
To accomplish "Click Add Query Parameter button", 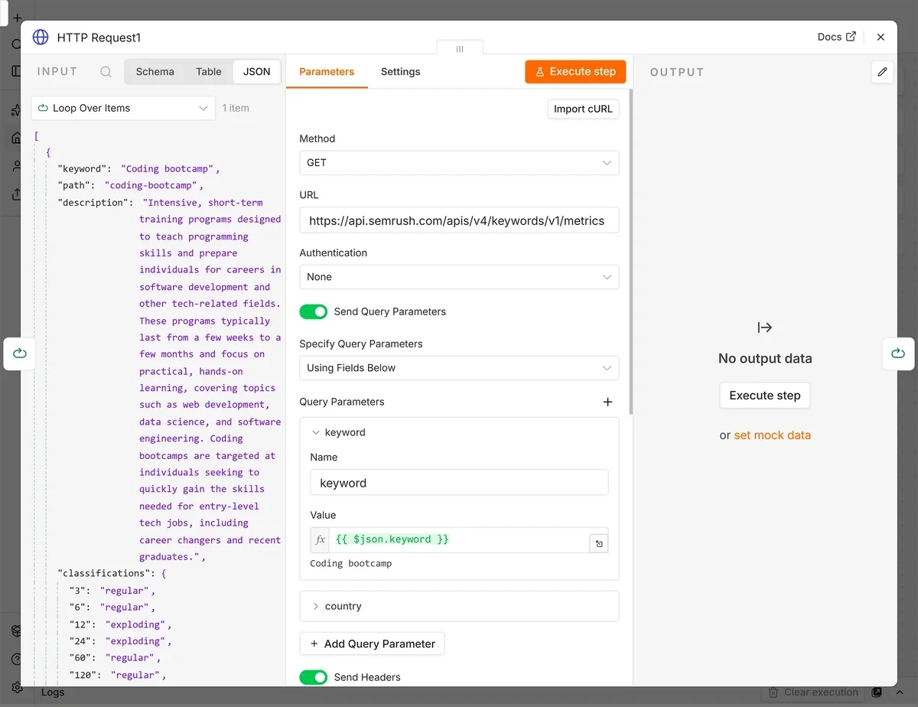I will [372, 643].
